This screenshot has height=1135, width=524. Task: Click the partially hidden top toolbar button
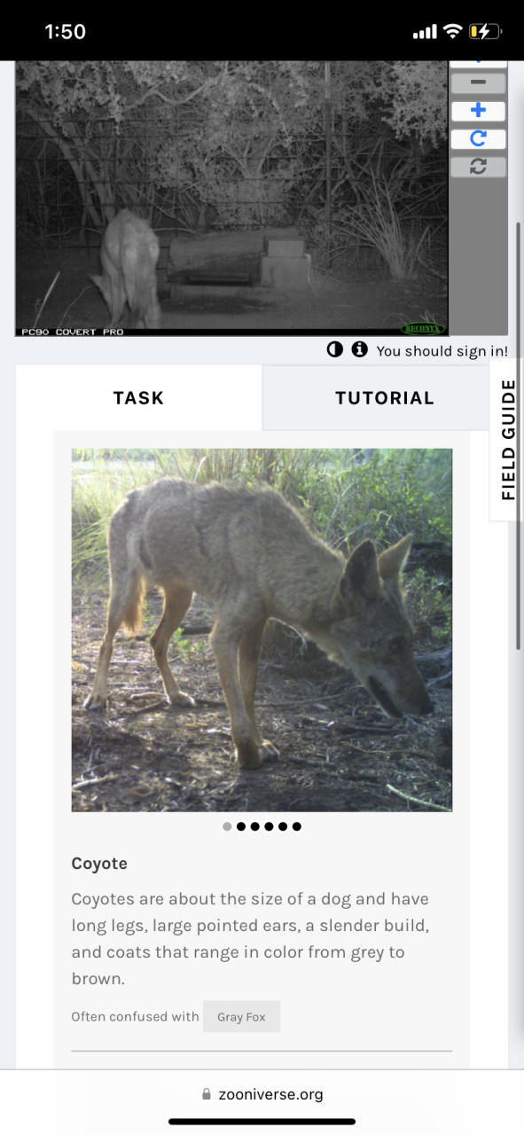[x=478, y=64]
